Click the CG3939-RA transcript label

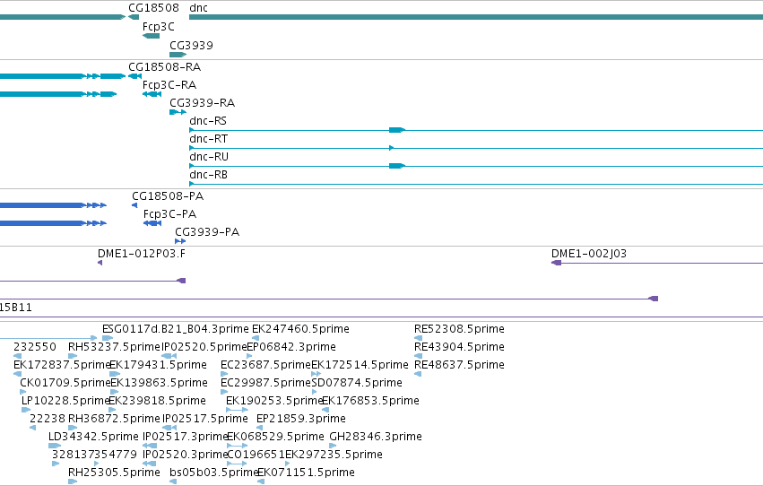click(202, 102)
